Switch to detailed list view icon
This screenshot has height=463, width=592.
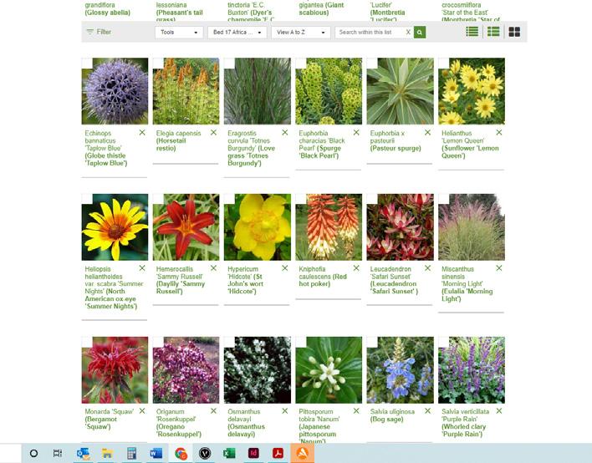pos(493,32)
